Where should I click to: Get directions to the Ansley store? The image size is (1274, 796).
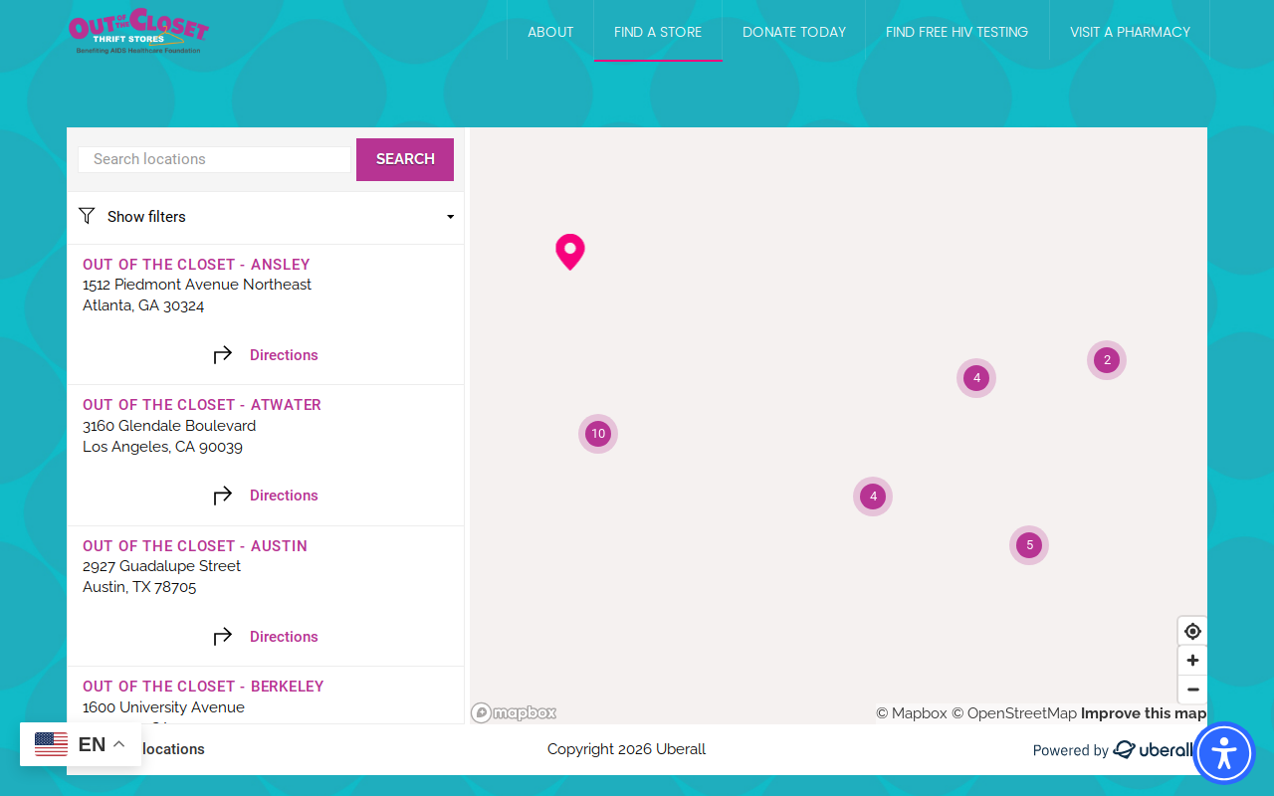pos(266,355)
